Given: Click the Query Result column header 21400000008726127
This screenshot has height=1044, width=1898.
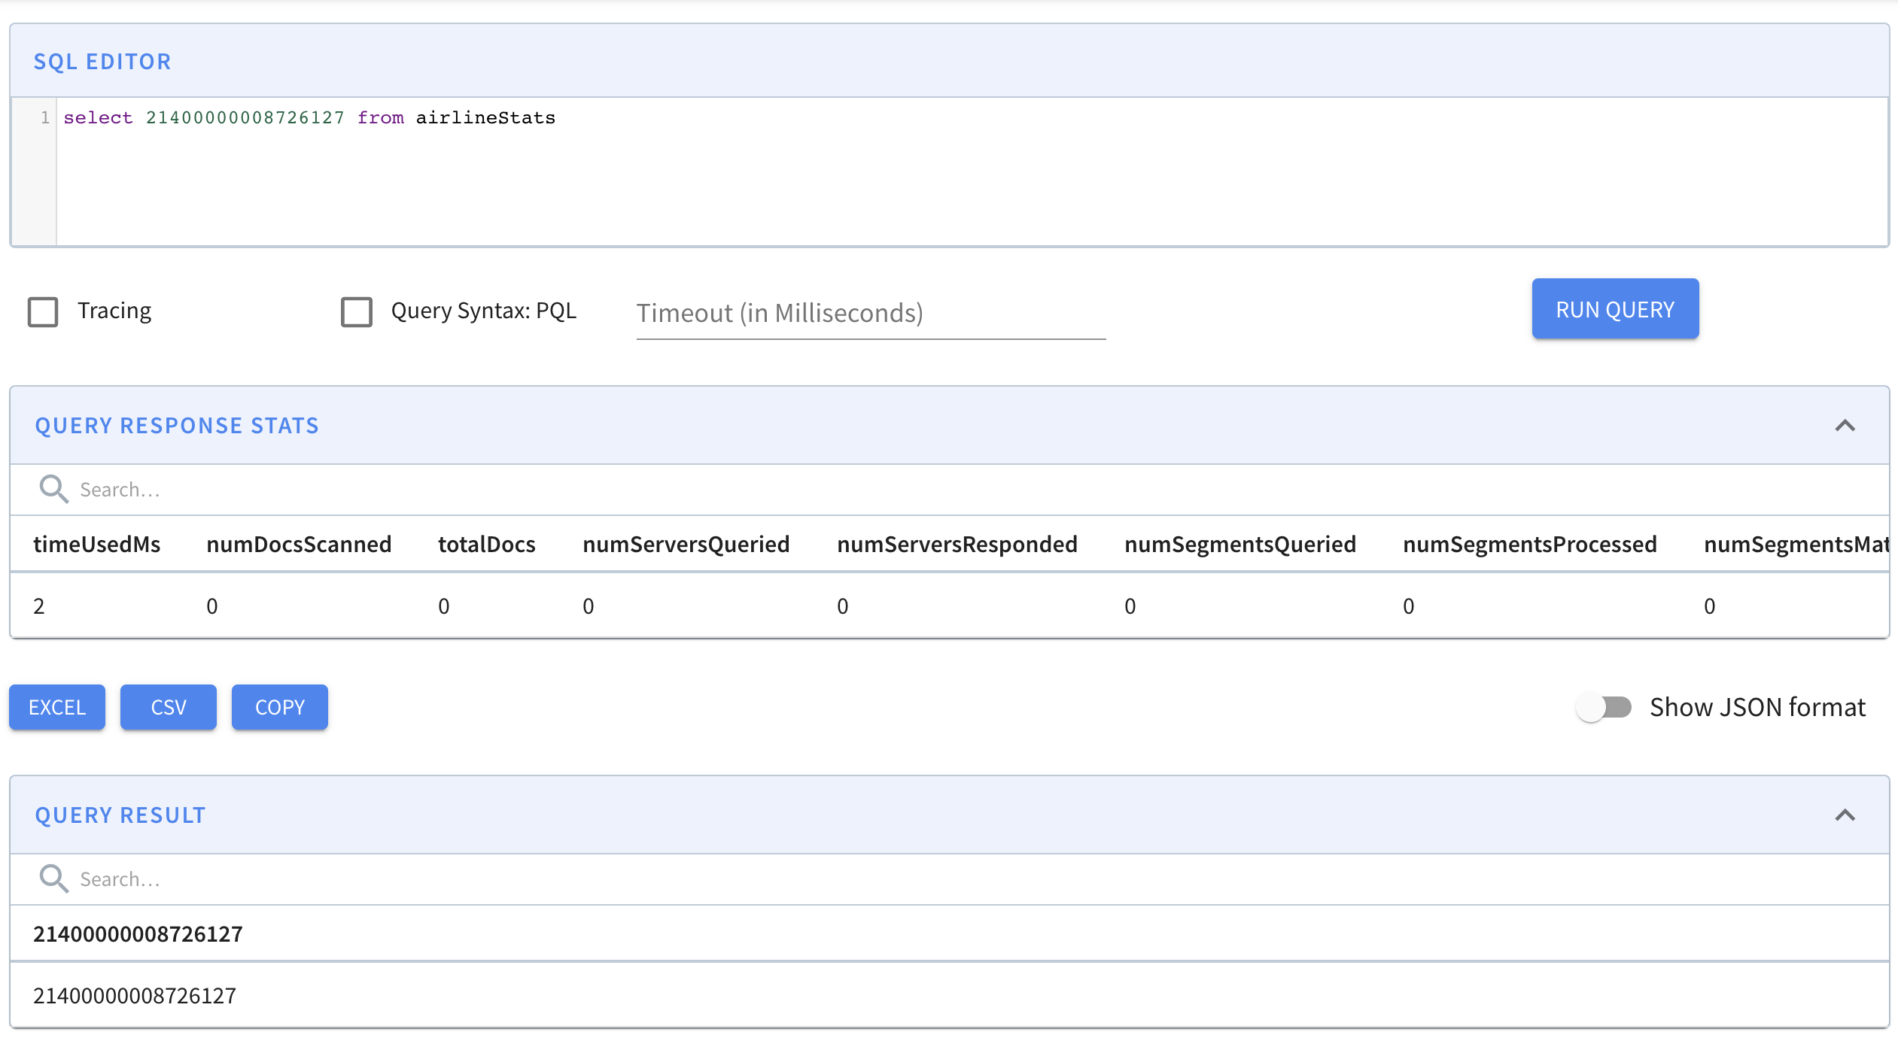Looking at the screenshot, I should click(138, 933).
